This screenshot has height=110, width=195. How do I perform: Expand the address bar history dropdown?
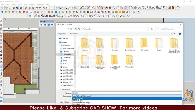[x=147, y=29]
